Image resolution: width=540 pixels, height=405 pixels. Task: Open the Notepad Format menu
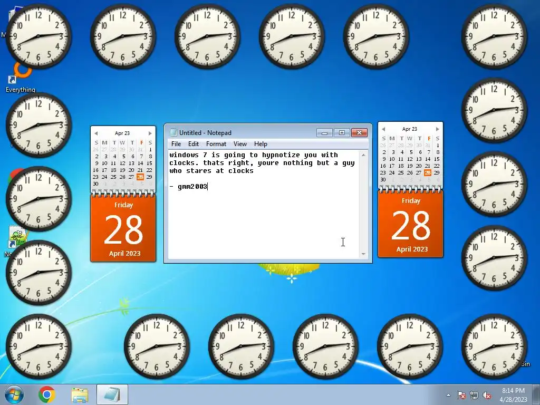216,144
